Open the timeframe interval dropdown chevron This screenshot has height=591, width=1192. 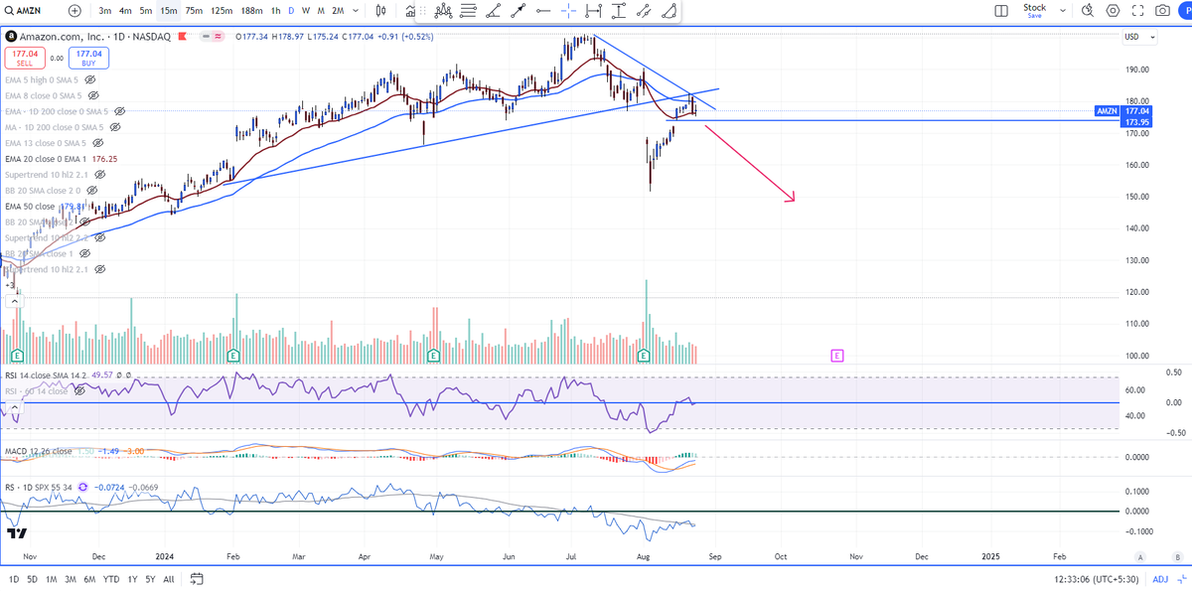357,10
